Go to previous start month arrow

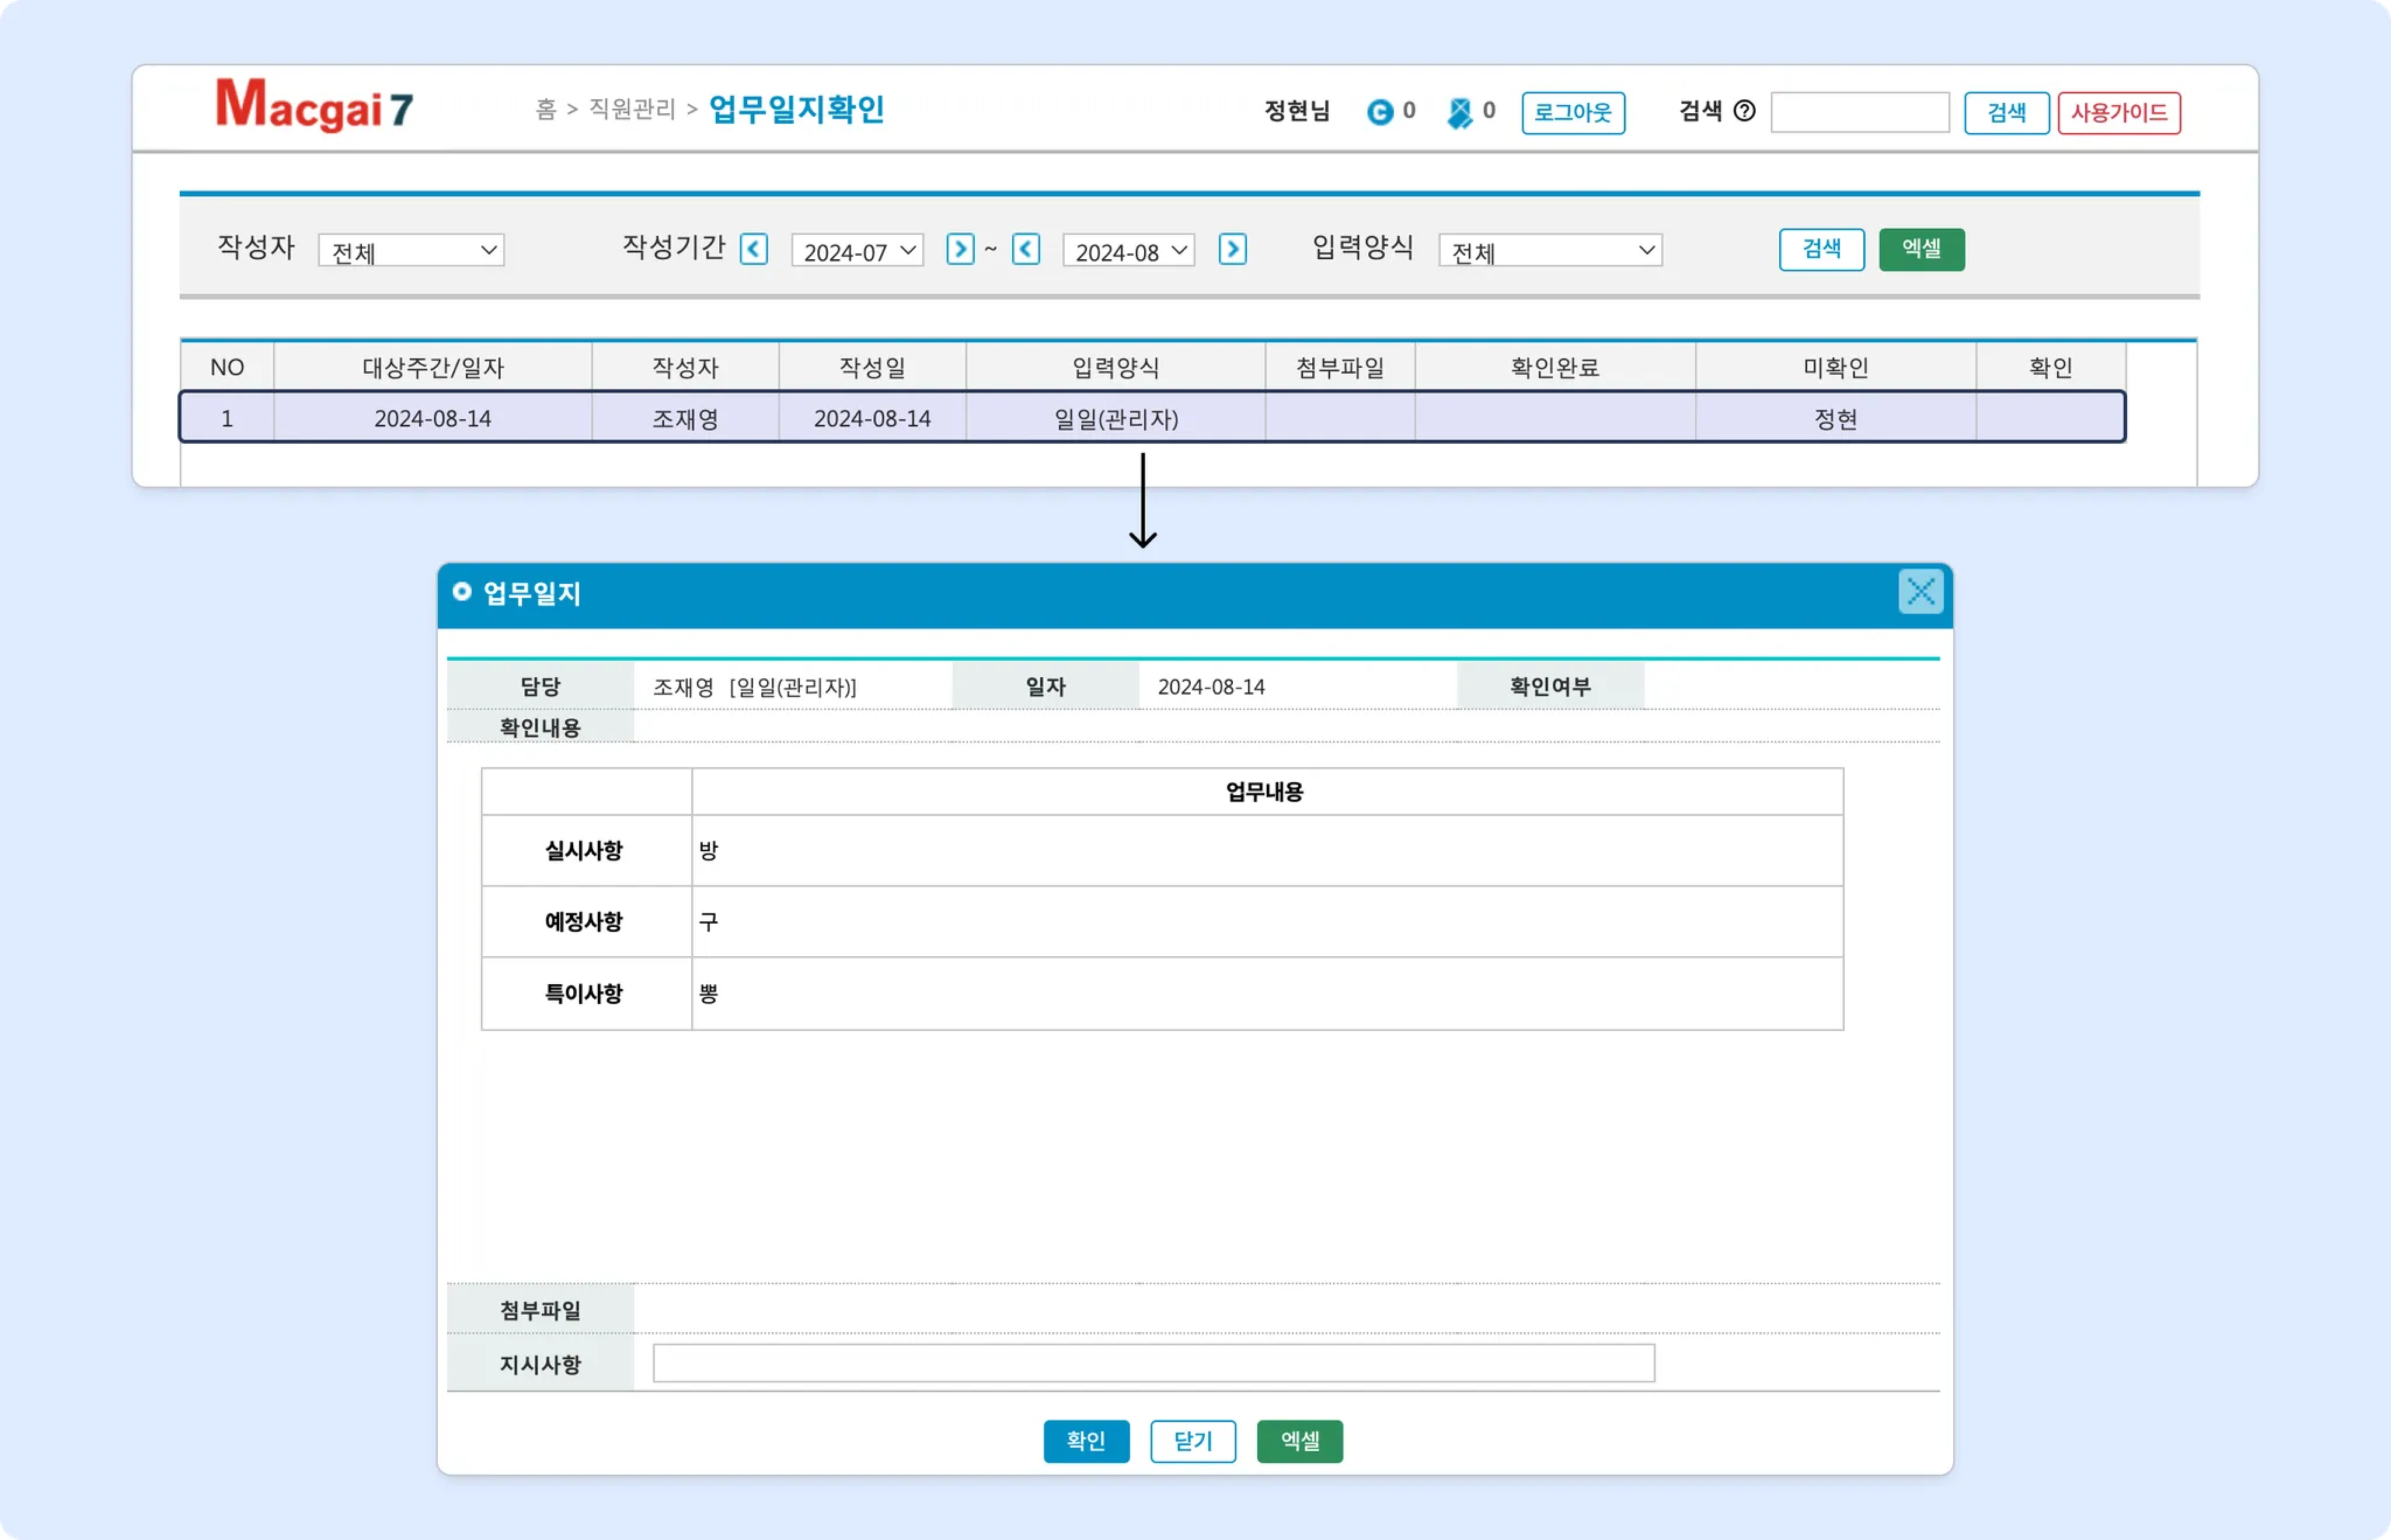pyautogui.click(x=754, y=249)
